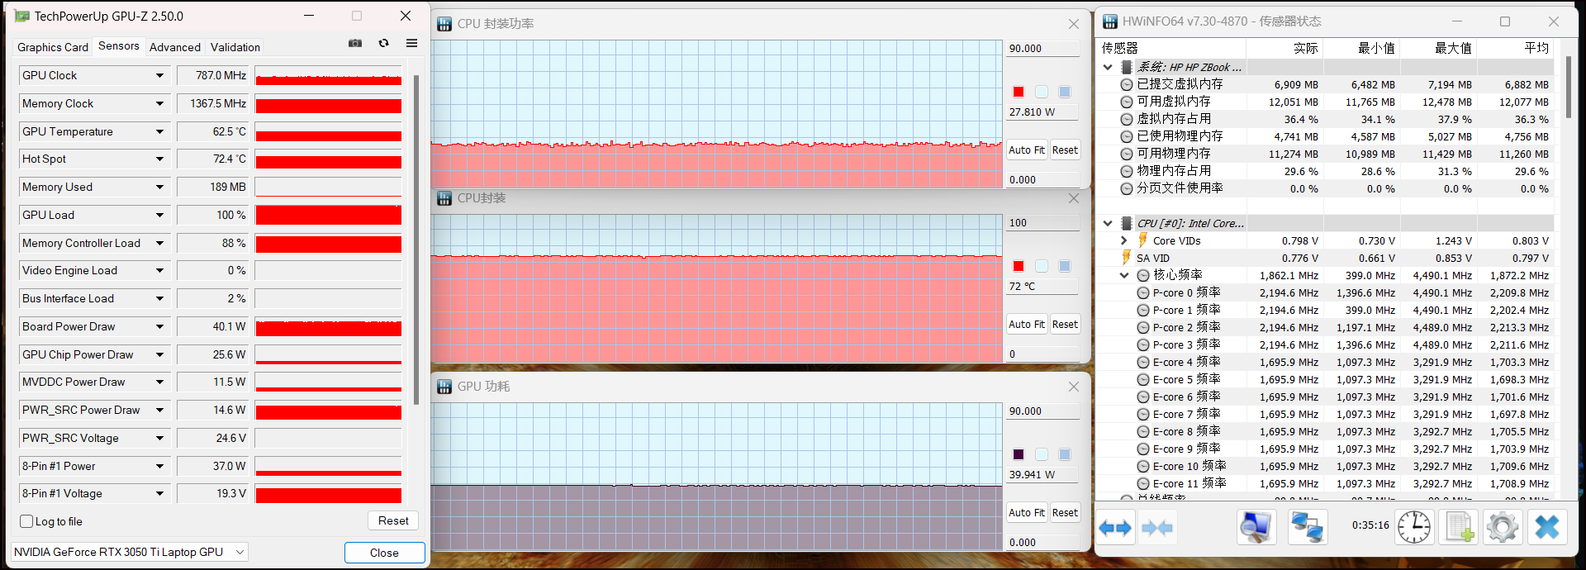Open the GPU-Z hamburger menu

[x=411, y=44]
